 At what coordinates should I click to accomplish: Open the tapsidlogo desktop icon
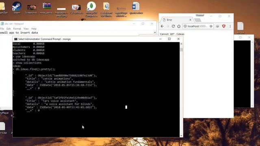(121, 12)
